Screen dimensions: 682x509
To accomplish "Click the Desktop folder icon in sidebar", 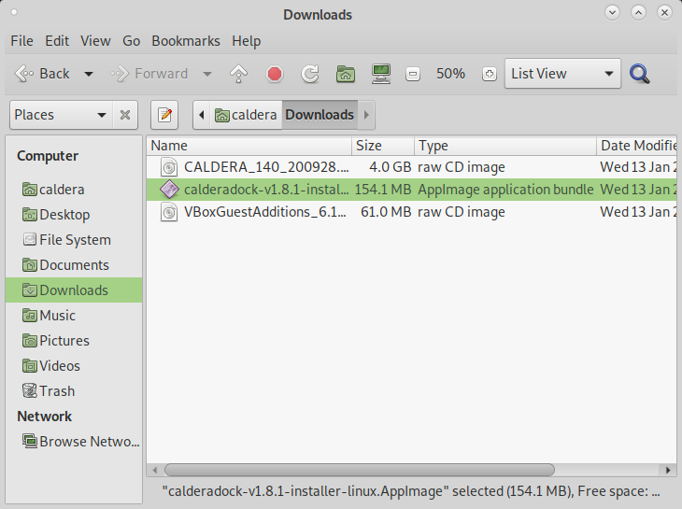I will (x=30, y=215).
